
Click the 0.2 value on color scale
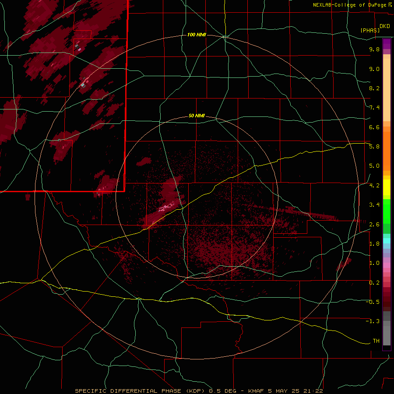pos(374,283)
